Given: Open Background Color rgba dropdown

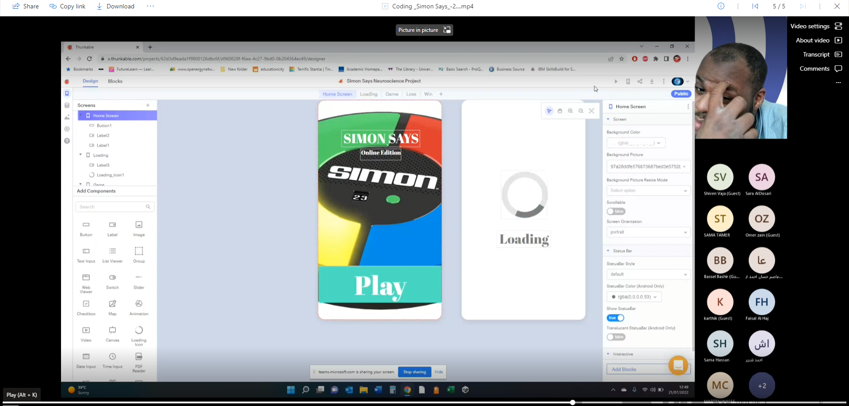Looking at the screenshot, I should click(636, 143).
